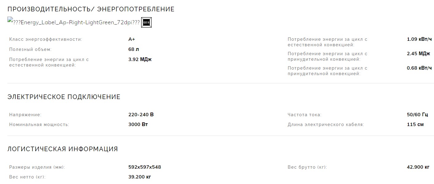Click the Электрическое подключение section heading

64,97
